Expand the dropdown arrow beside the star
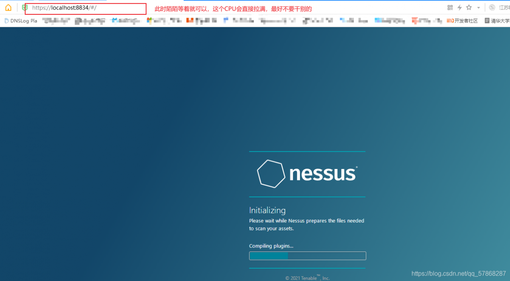Viewport: 510px width, 281px height. tap(479, 8)
